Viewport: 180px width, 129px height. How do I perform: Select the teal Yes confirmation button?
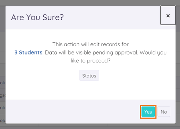148,112
